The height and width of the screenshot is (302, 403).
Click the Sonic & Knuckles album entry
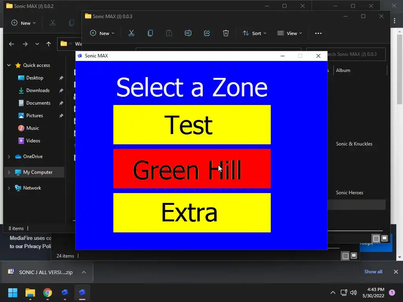(354, 144)
